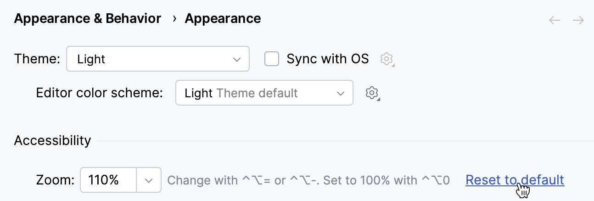Click the breadcrumb separator chevron
This screenshot has width=594, height=201.
tap(174, 19)
